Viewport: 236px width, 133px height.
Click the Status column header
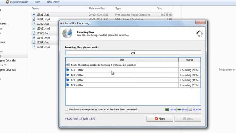pos(190,60)
